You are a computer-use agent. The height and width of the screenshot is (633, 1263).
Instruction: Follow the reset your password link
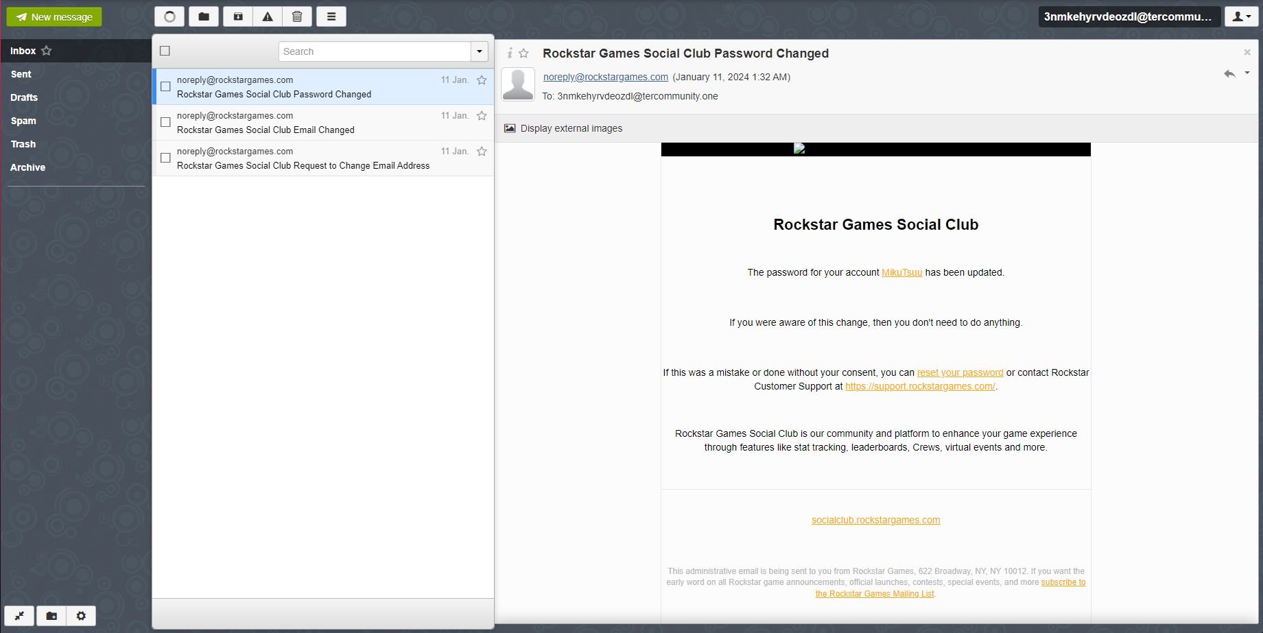pyautogui.click(x=960, y=372)
